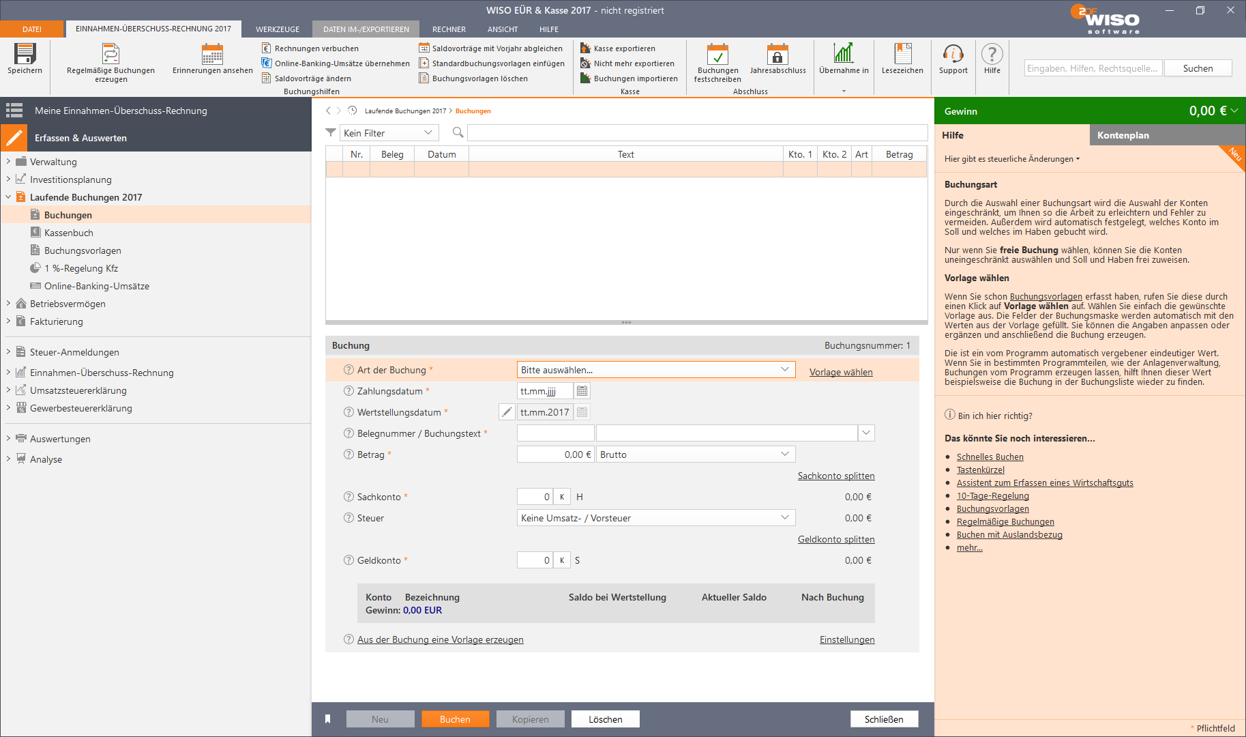Click the Schließen button
Screen dimensions: 1246x737
[x=884, y=719]
